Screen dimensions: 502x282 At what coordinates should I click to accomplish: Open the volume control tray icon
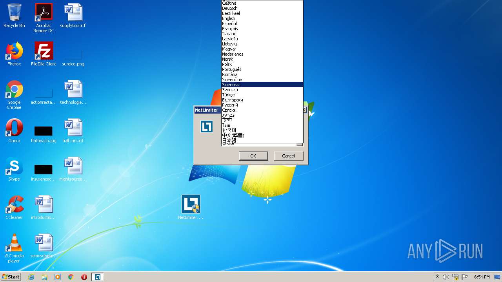tap(446, 277)
